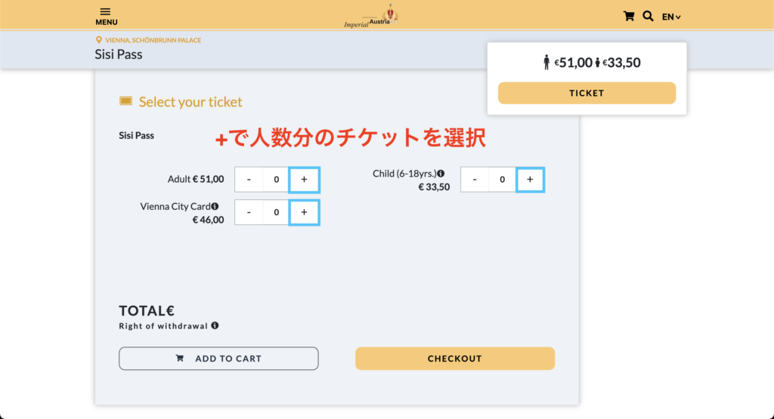This screenshot has height=419, width=774.
Task: Click the ADD TO CART button
Action: (218, 359)
